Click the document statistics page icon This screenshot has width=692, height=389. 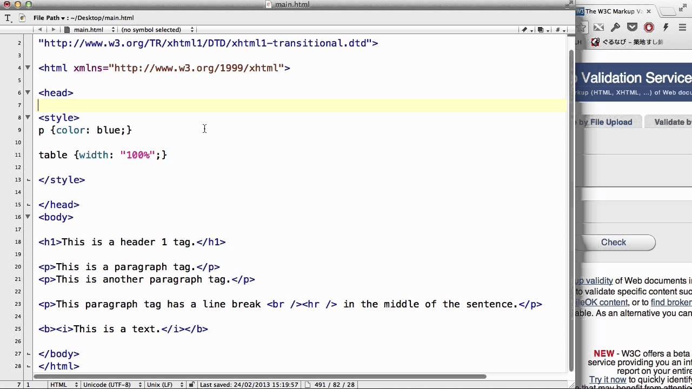307,385
